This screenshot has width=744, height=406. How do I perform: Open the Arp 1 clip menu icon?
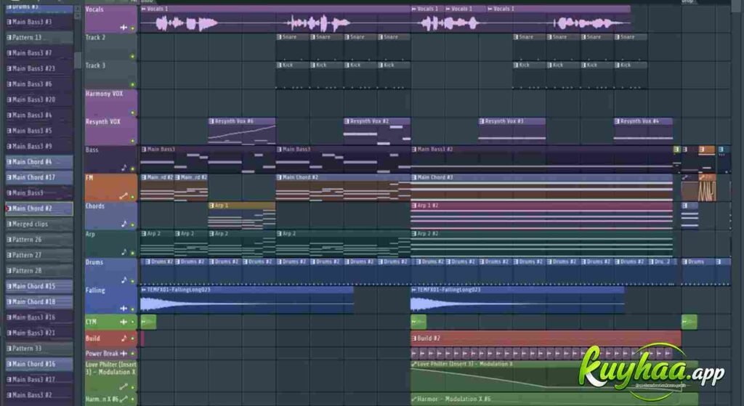click(x=211, y=206)
